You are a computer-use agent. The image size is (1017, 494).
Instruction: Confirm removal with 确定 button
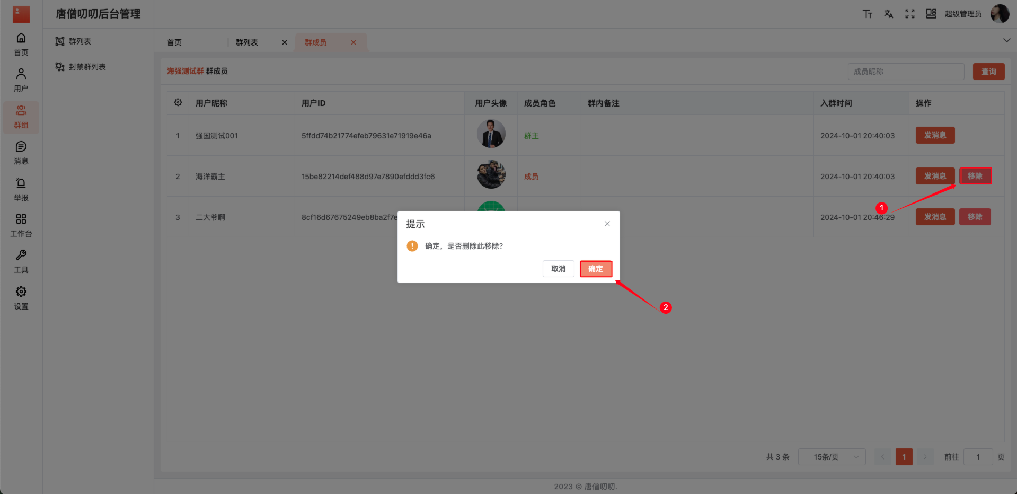tap(596, 269)
